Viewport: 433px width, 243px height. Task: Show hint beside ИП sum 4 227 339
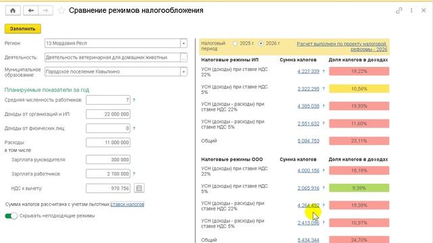point(323,72)
